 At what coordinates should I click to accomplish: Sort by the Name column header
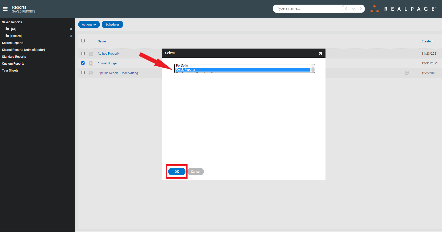tap(102, 41)
